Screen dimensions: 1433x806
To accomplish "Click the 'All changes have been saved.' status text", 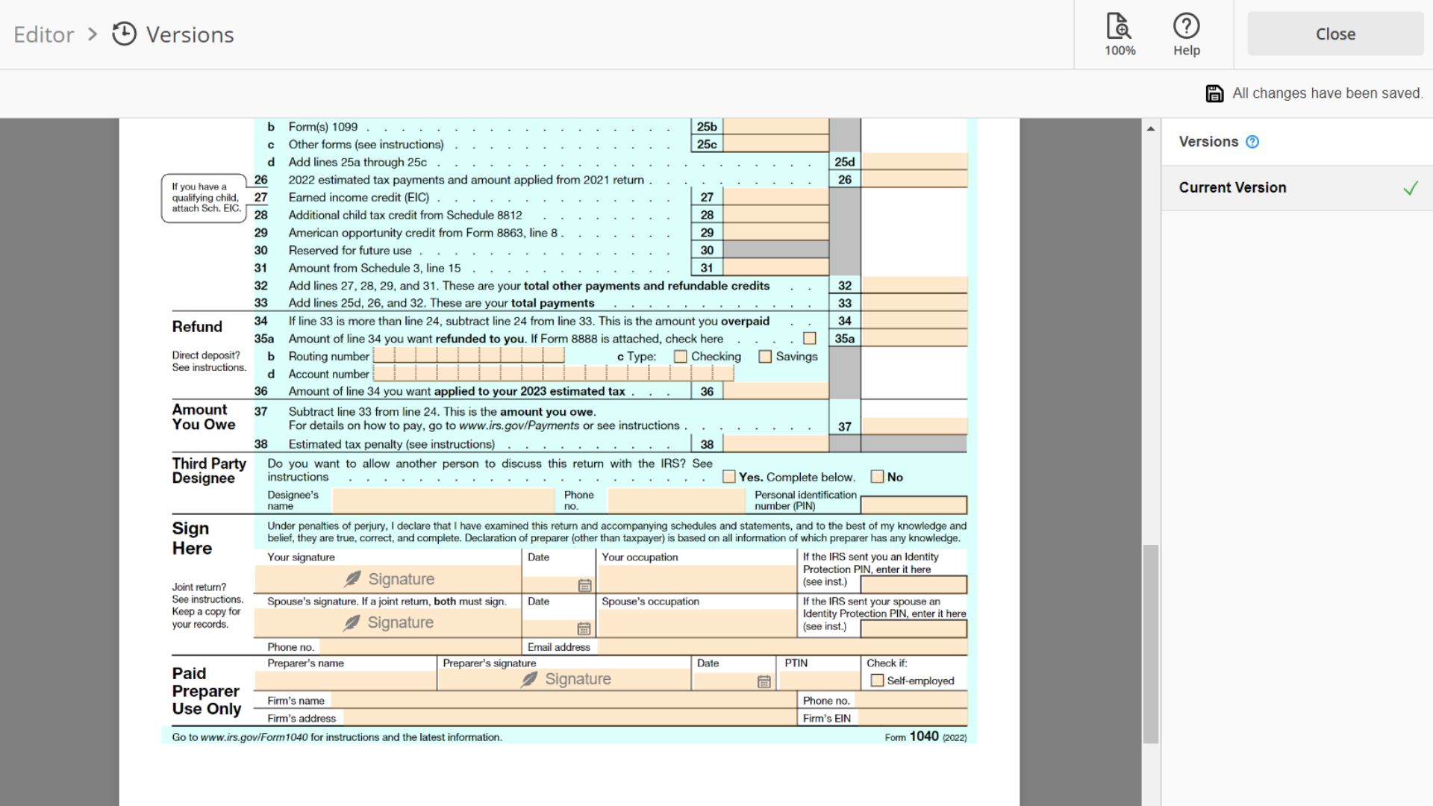I will click(1327, 93).
